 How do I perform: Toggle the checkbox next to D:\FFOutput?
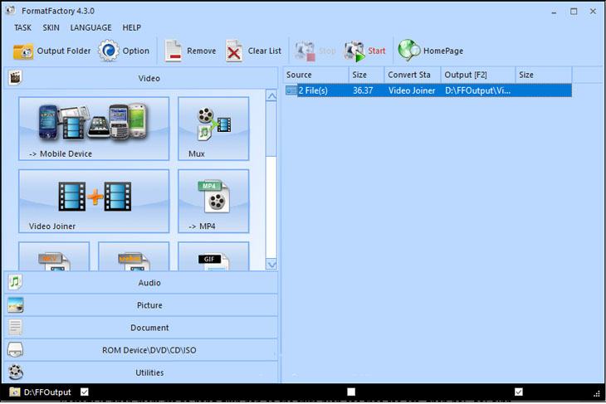coord(84,392)
